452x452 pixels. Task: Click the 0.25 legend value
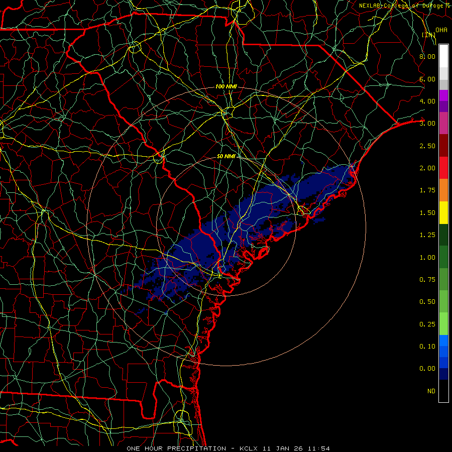pyautogui.click(x=427, y=324)
